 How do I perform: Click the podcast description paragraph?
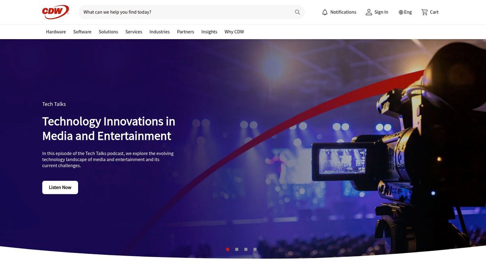pyautogui.click(x=108, y=159)
